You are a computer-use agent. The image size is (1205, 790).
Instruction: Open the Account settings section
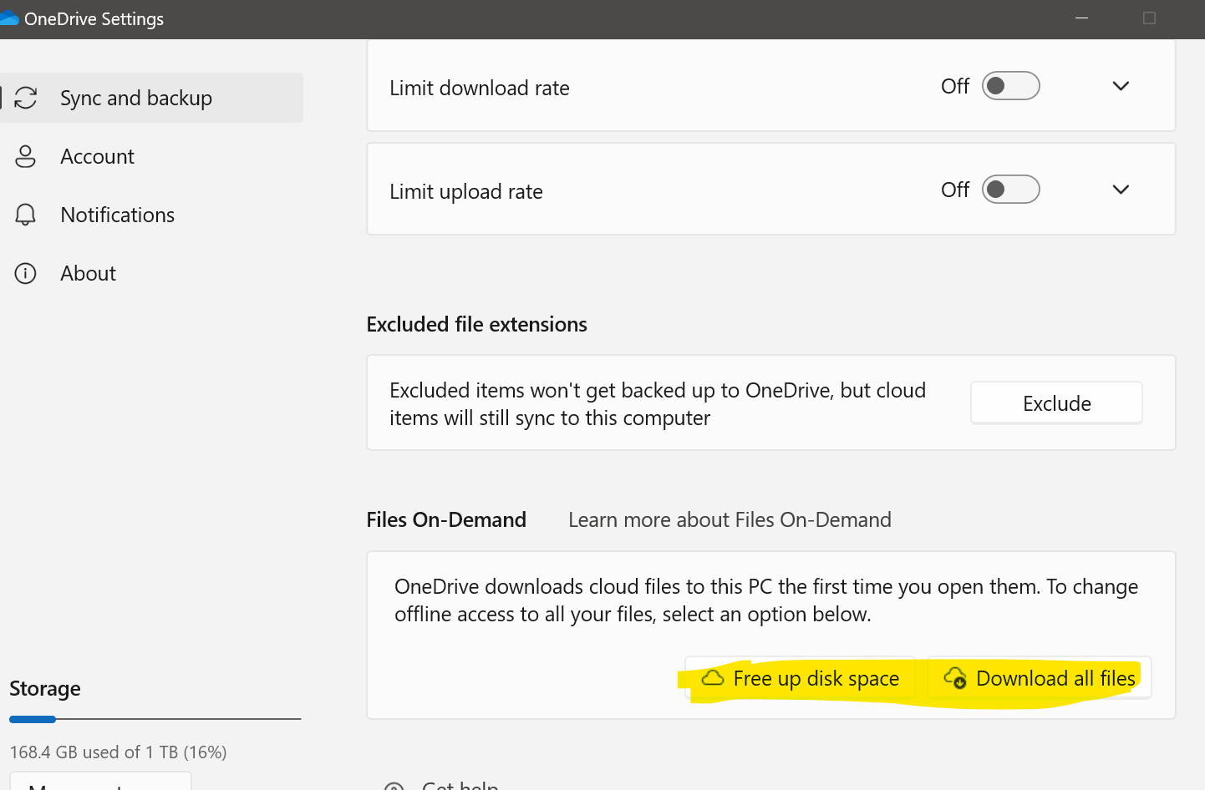click(x=97, y=156)
